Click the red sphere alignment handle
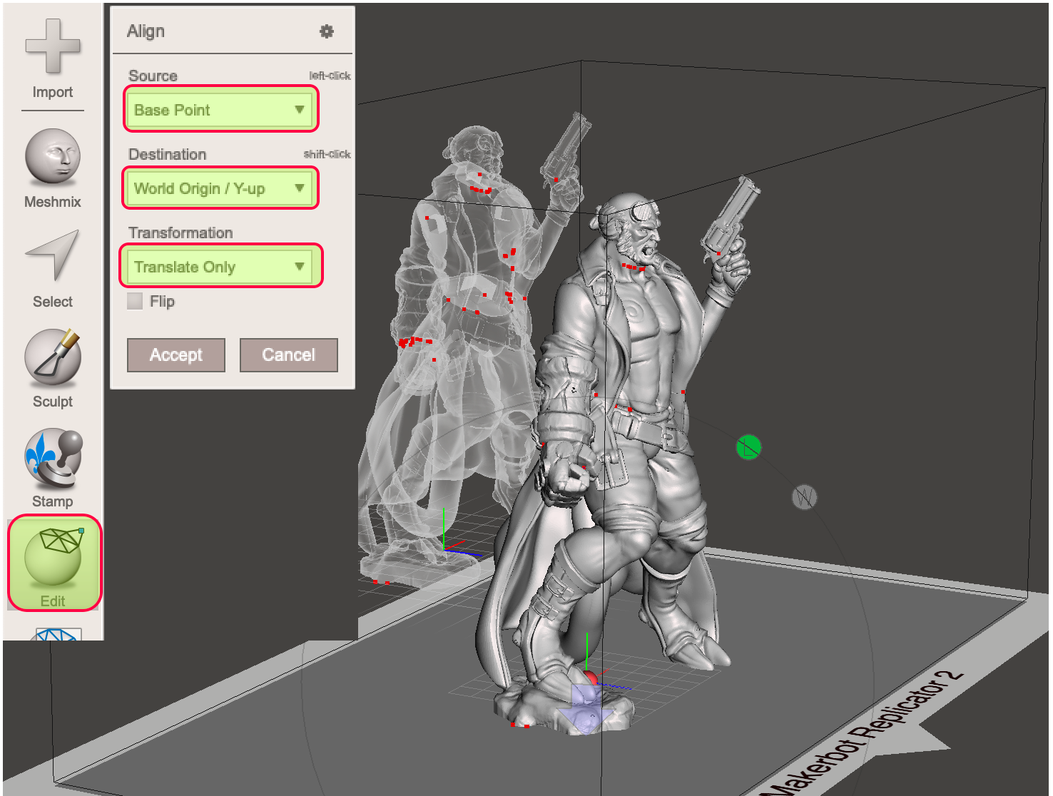The height and width of the screenshot is (796, 1053). pos(590,677)
